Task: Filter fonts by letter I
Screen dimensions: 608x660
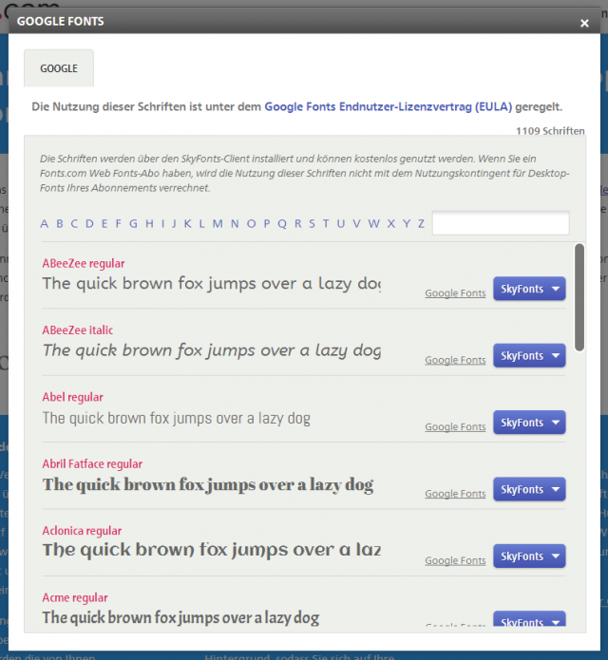Action: (x=163, y=223)
